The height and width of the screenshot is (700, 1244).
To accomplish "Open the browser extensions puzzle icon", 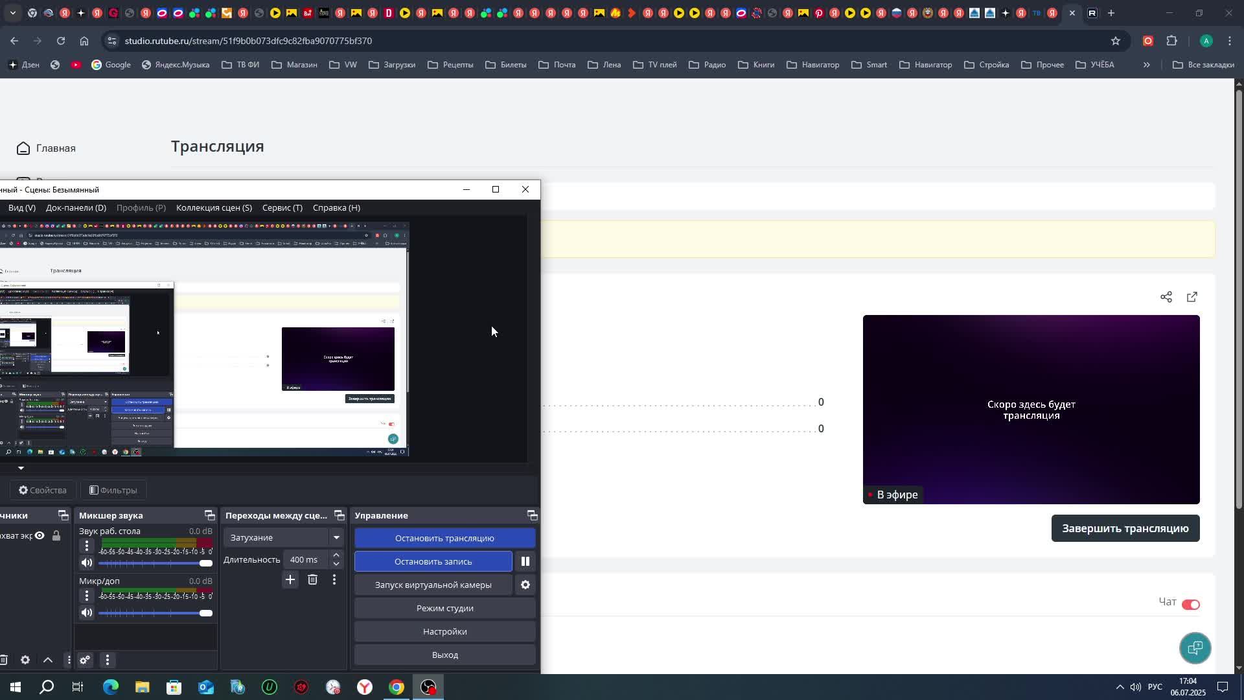I will tap(1171, 41).
